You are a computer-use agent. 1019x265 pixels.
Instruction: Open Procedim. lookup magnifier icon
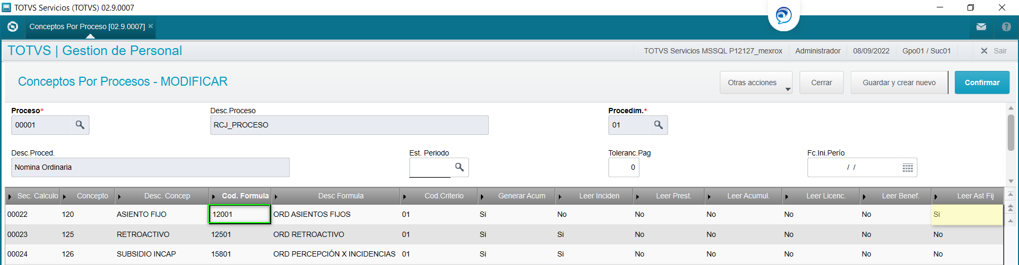tap(658, 125)
